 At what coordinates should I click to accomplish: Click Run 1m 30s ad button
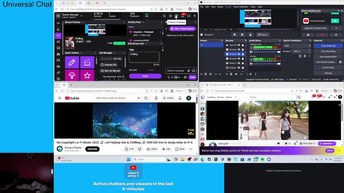pyautogui.click(x=111, y=71)
